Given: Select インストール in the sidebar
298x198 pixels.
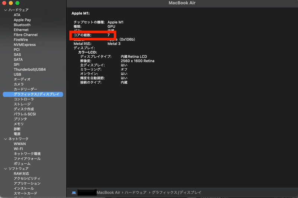Looking at the screenshot, I should [x=24, y=188].
